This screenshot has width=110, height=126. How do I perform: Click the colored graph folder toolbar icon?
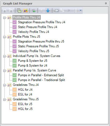(x=25, y=11)
